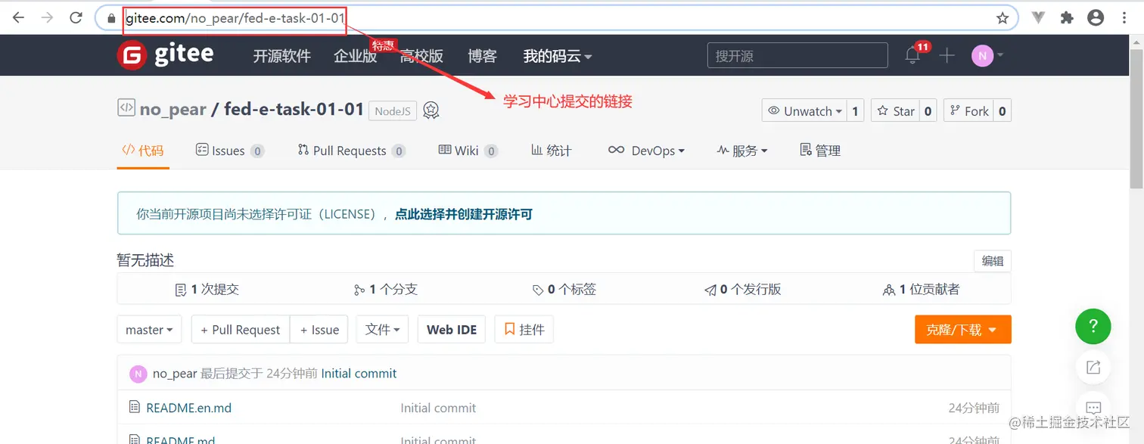View 1 次提交 commits
The image size is (1144, 444).
207,289
